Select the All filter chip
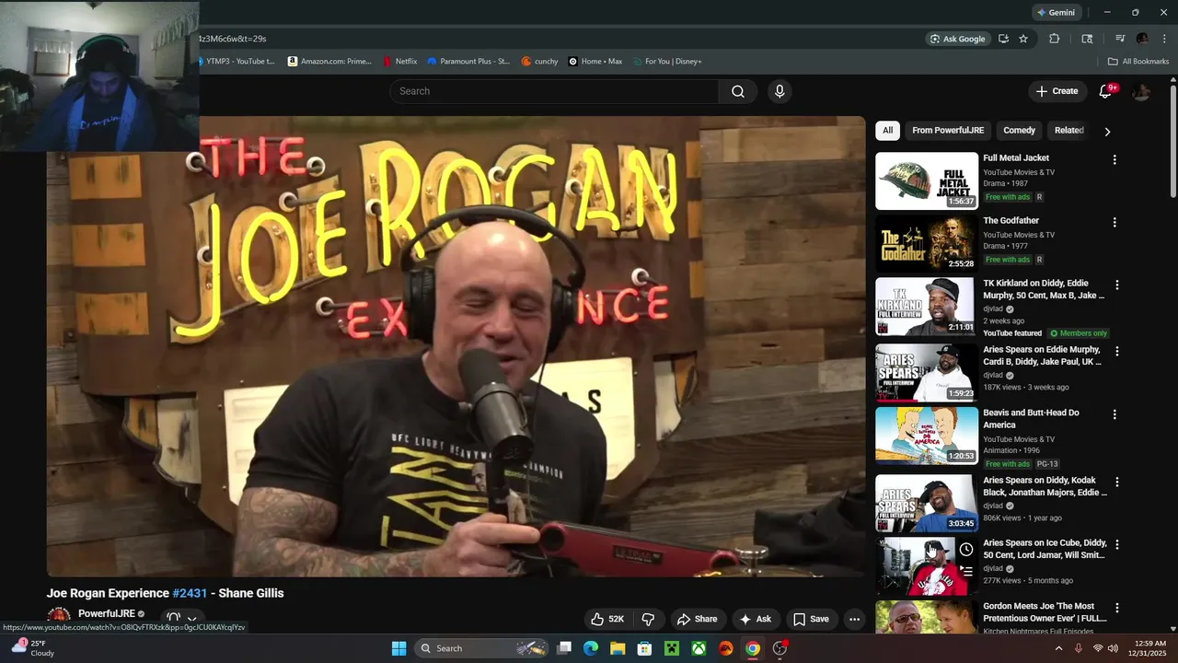 887,131
